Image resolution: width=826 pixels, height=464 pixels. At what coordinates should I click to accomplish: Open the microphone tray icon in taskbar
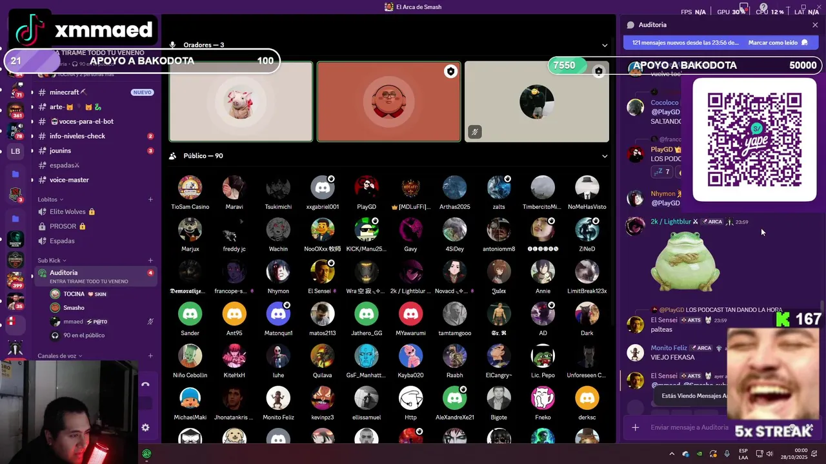[x=727, y=454]
